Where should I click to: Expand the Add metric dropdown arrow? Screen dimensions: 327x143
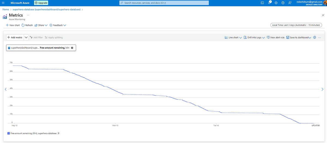(26, 37)
